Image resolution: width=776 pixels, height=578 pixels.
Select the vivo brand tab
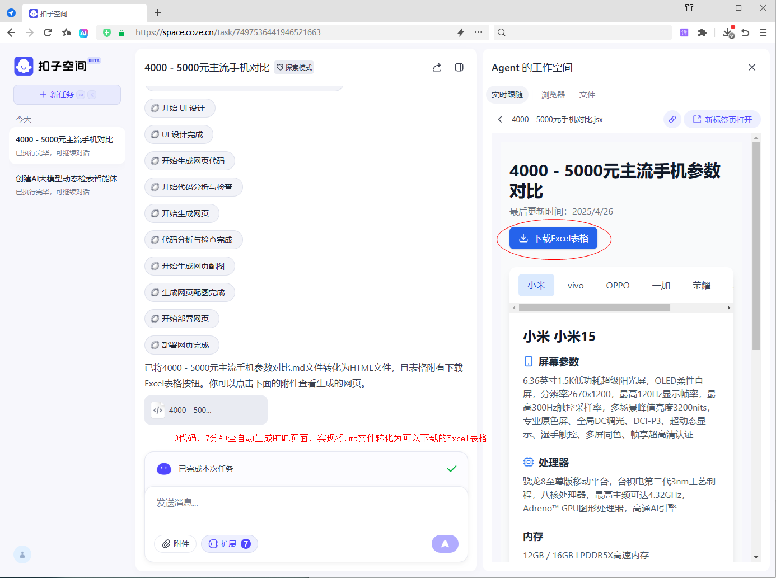[576, 285]
